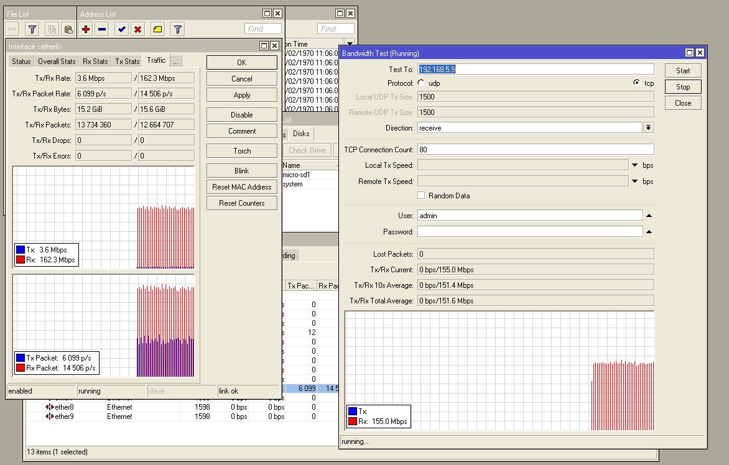Screen dimensions: 729x465
Task: Click the 'Tx Pac...' column header
Action: click(301, 286)
